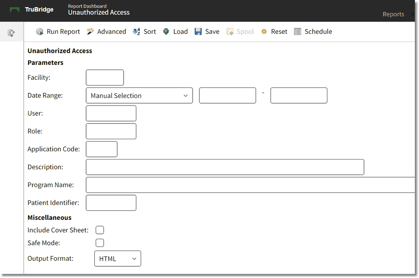This screenshot has width=419, height=278.
Task: Select the Reports tab
Action: [x=393, y=14]
